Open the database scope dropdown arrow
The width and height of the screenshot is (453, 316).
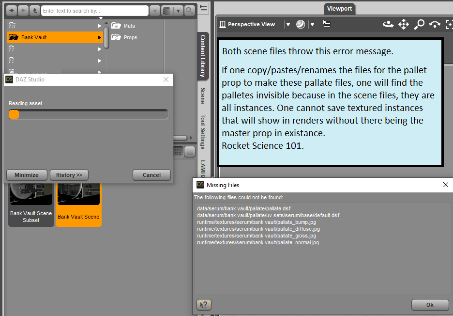click(178, 11)
